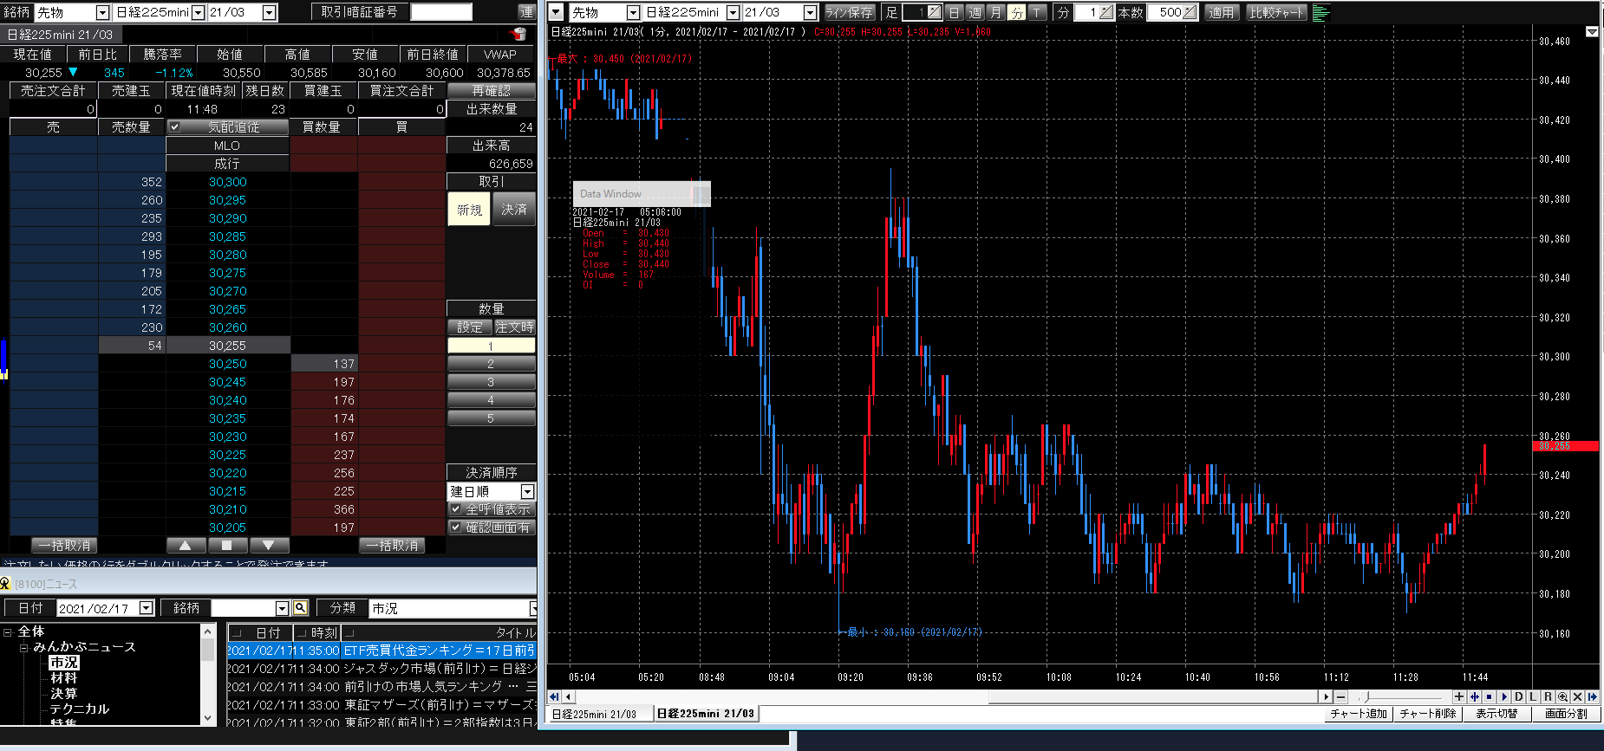Click the D icon in chart toolbar
This screenshot has width=1604, height=751.
[1518, 696]
